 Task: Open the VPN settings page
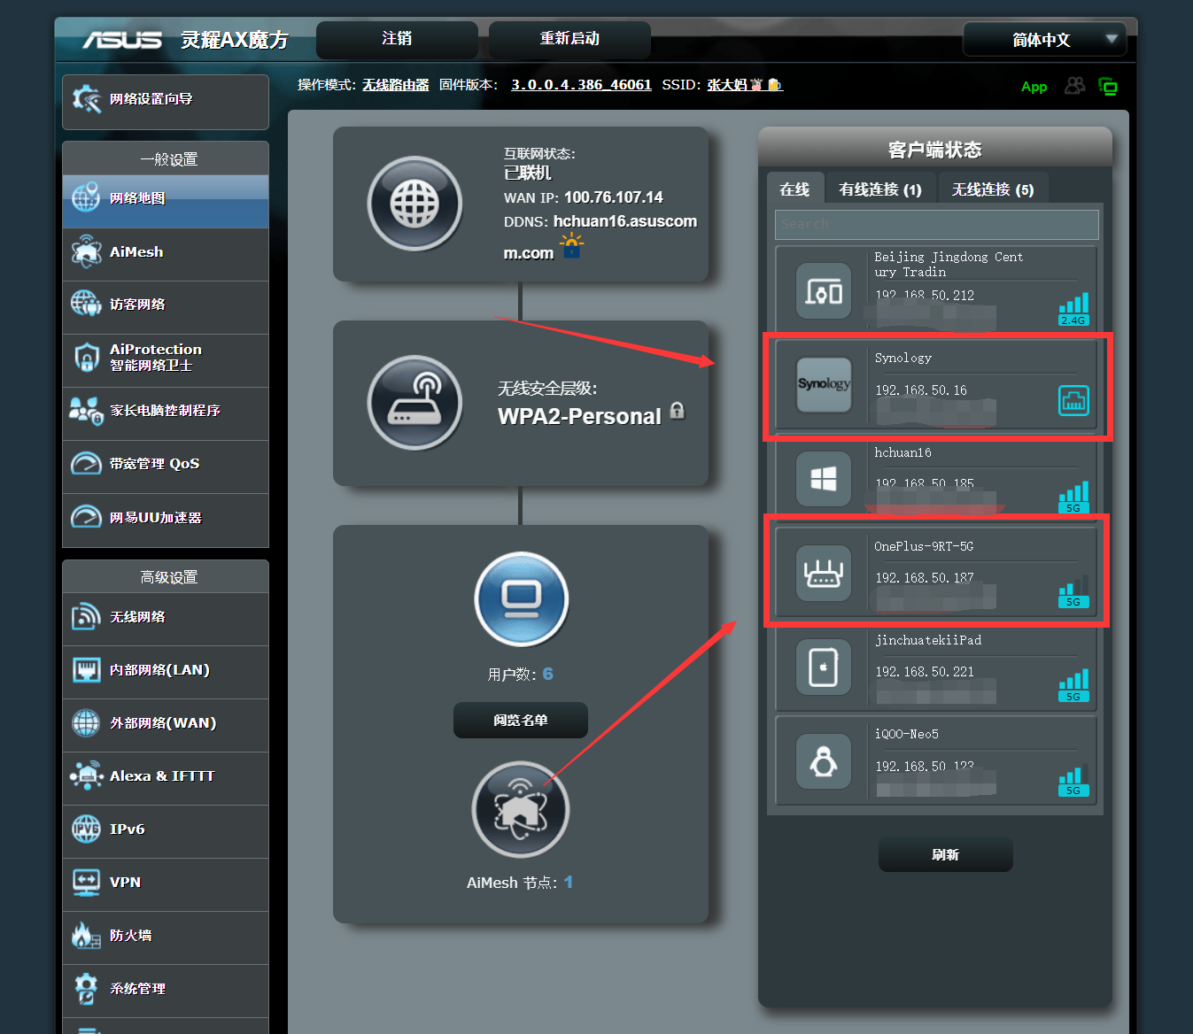[x=166, y=884]
